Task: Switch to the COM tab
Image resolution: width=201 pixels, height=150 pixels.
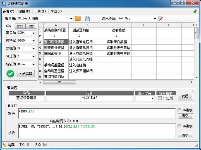Action: point(9,26)
